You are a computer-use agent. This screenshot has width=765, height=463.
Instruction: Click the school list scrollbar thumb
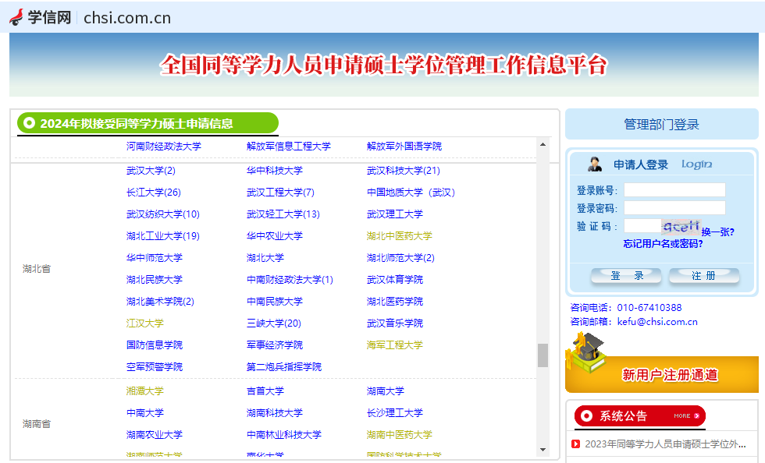coord(543,355)
